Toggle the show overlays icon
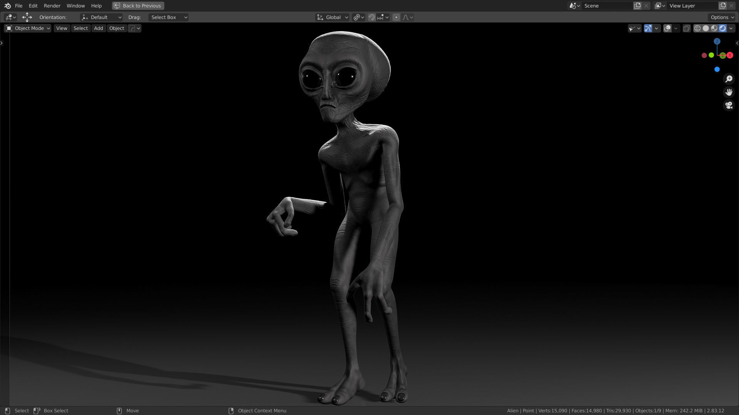739x415 pixels. tap(667, 28)
